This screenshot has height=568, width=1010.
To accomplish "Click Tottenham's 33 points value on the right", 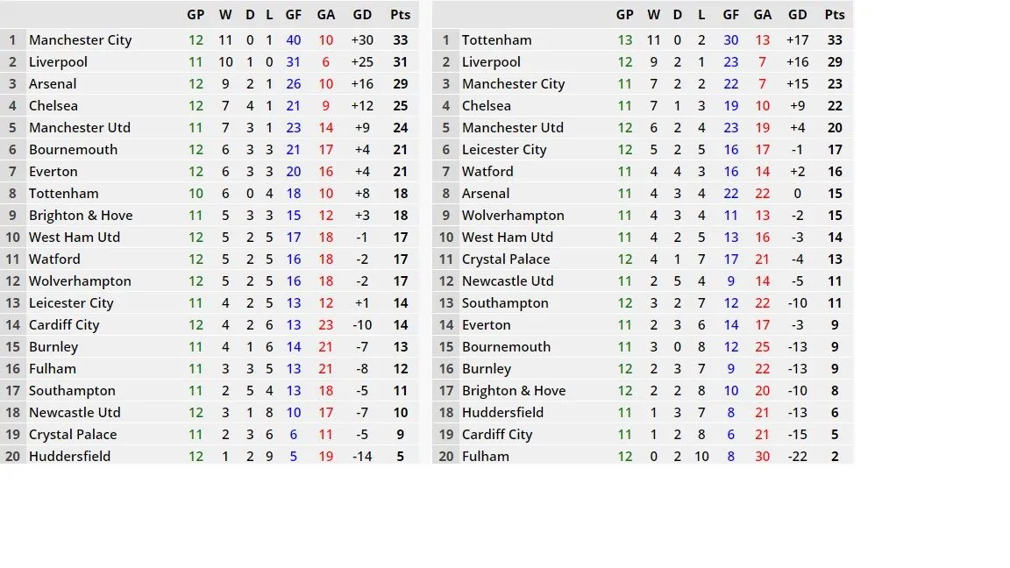I will (834, 40).
